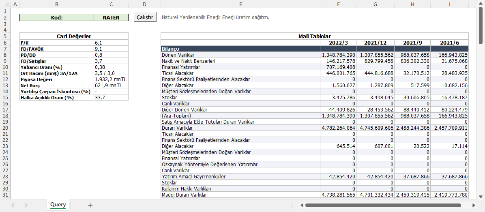485x212 pixels.
Task: Click the 2021/6 period header
Action: point(449,43)
